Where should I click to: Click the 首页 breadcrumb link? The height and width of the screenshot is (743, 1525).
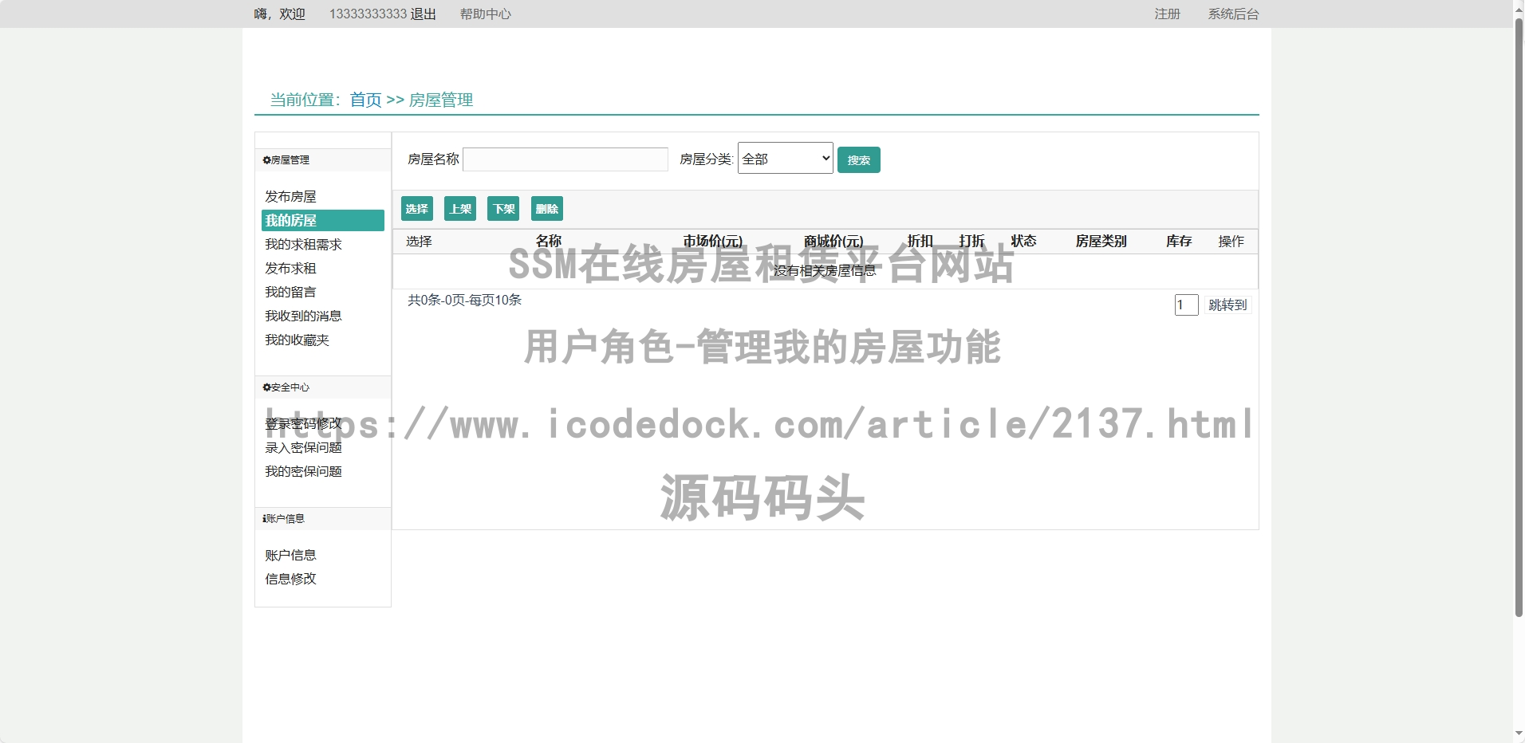coord(365,100)
